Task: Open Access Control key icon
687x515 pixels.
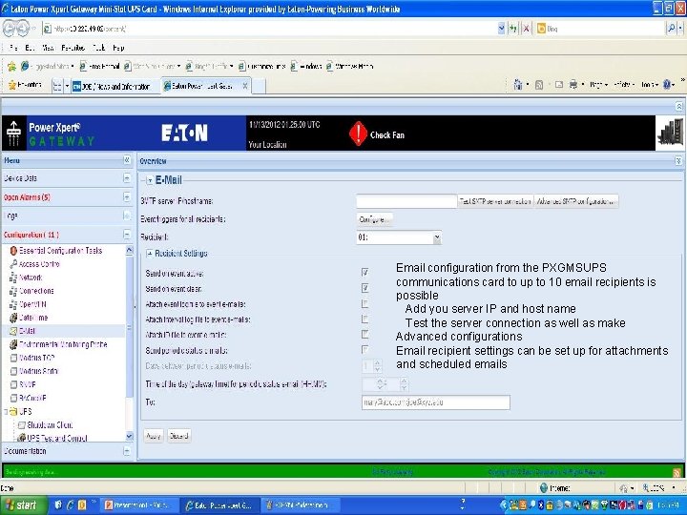Action: (13, 264)
